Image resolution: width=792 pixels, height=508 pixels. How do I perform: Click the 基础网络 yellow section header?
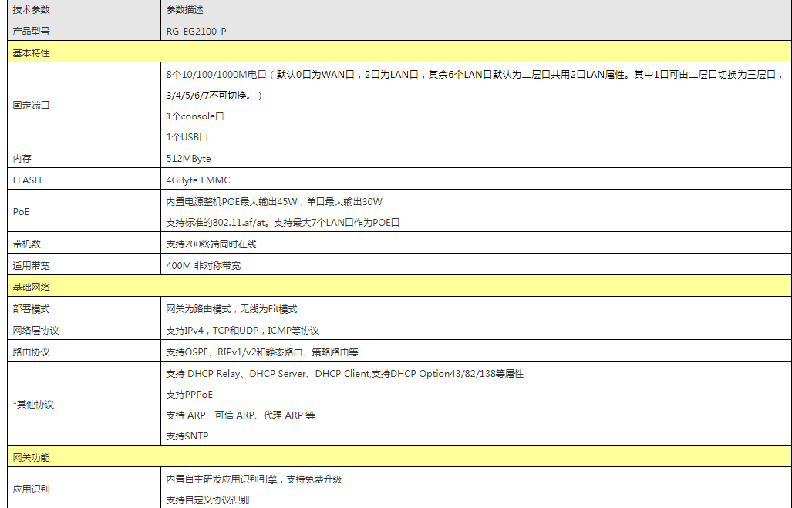pos(32,287)
